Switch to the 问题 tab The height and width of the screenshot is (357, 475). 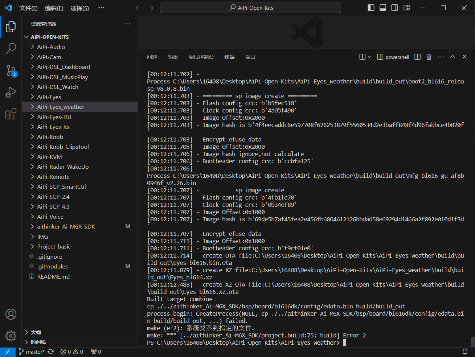(152, 57)
